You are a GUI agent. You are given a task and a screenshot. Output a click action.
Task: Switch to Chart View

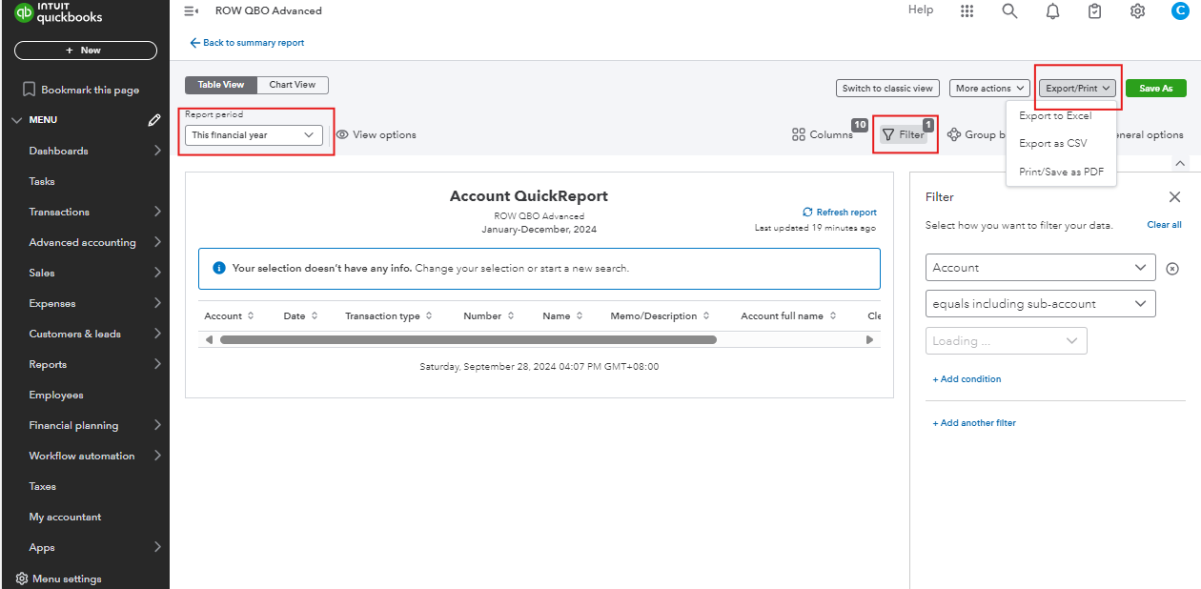pos(292,85)
